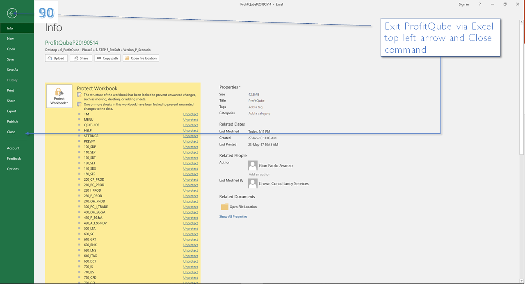Expand the Properties dropdown heading

(x=230, y=87)
